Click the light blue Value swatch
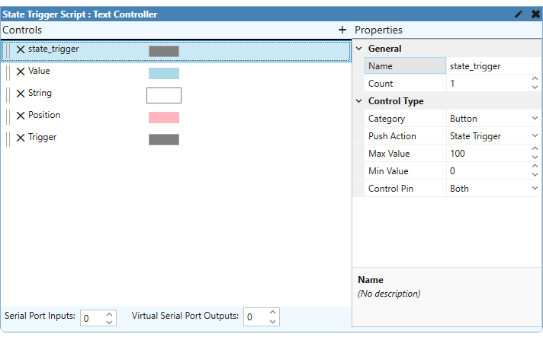 tap(164, 73)
